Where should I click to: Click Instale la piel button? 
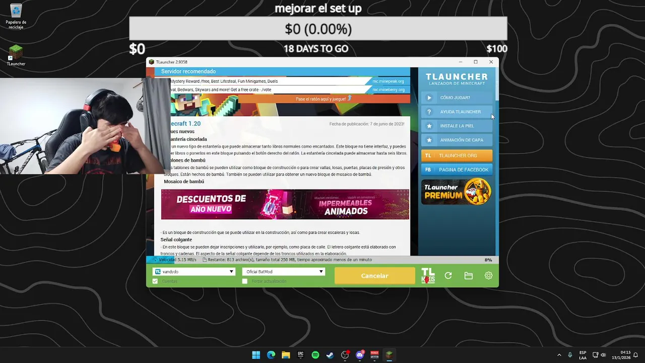(x=457, y=126)
